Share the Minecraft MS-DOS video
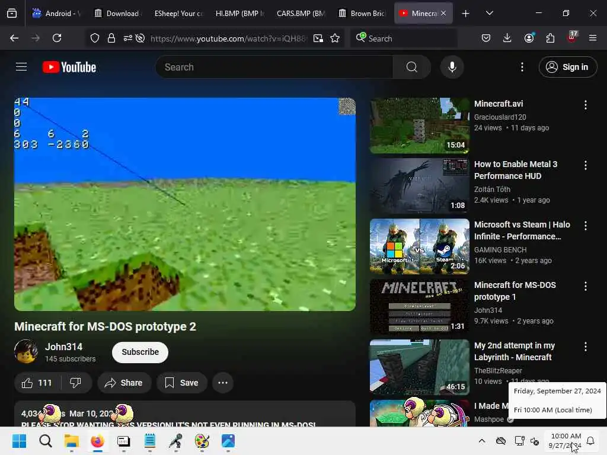The width and height of the screenshot is (607, 455). pyautogui.click(x=124, y=383)
